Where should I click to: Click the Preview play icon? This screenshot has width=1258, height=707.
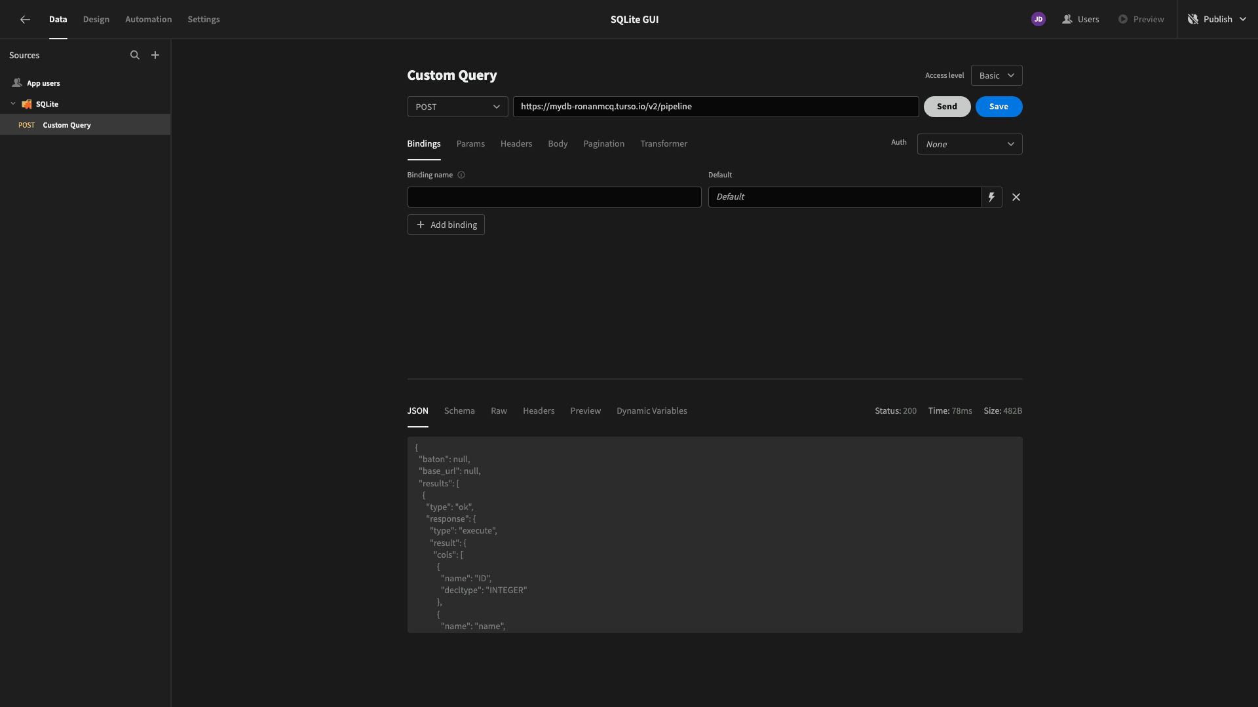pos(1123,20)
